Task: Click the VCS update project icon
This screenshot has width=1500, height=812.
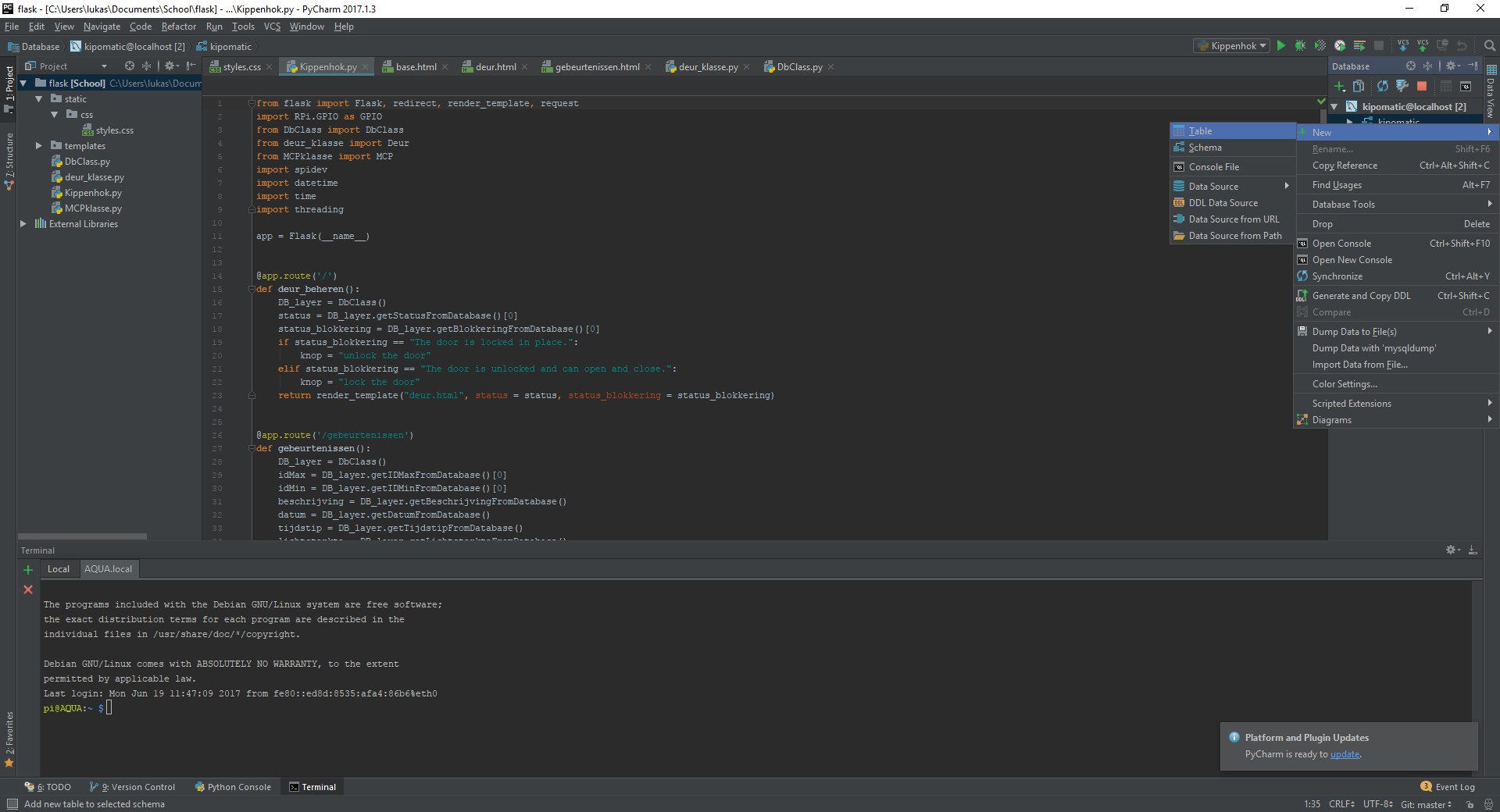Action: point(1403,46)
